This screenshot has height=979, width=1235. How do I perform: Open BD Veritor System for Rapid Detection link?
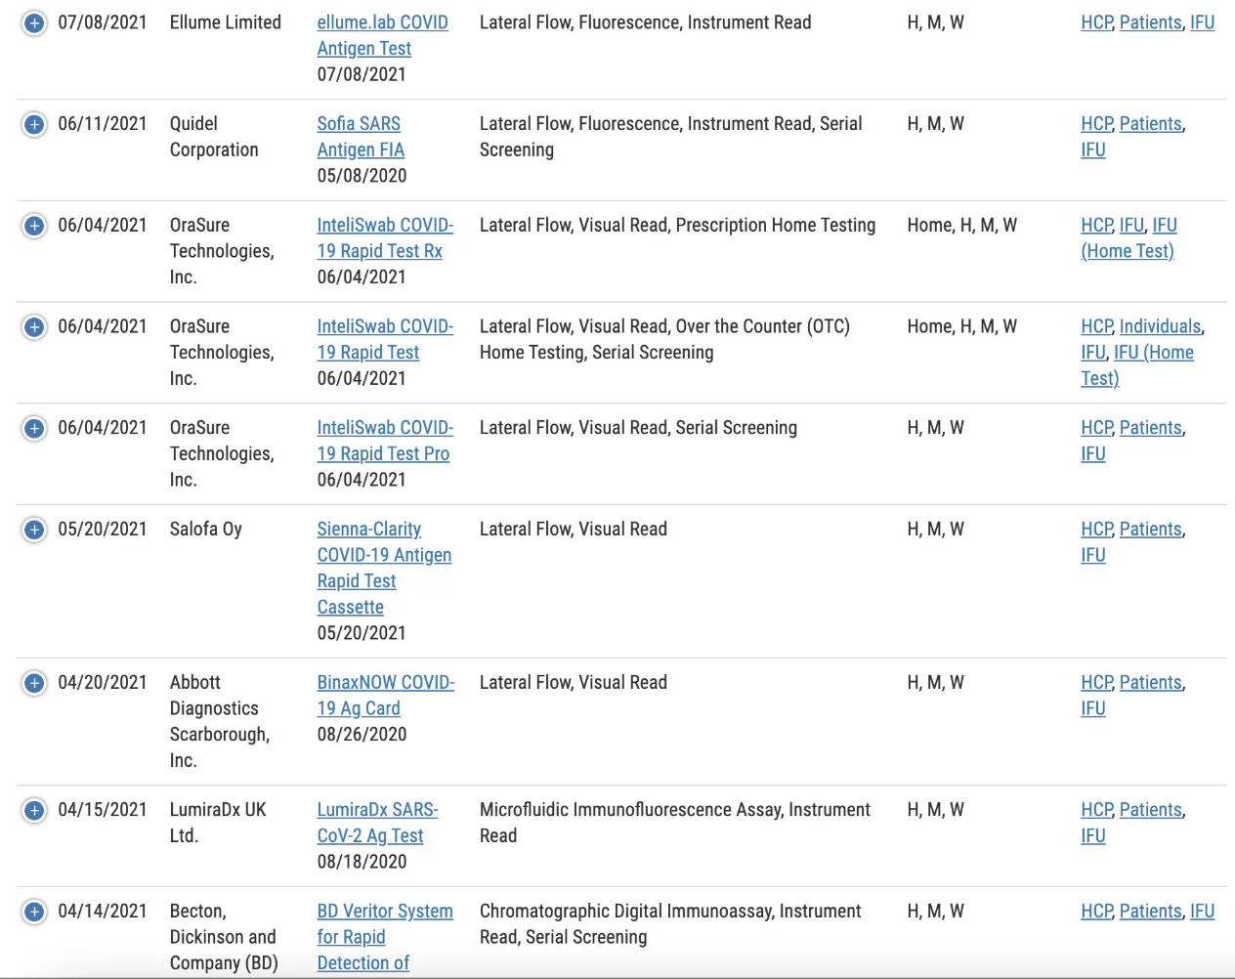click(385, 937)
